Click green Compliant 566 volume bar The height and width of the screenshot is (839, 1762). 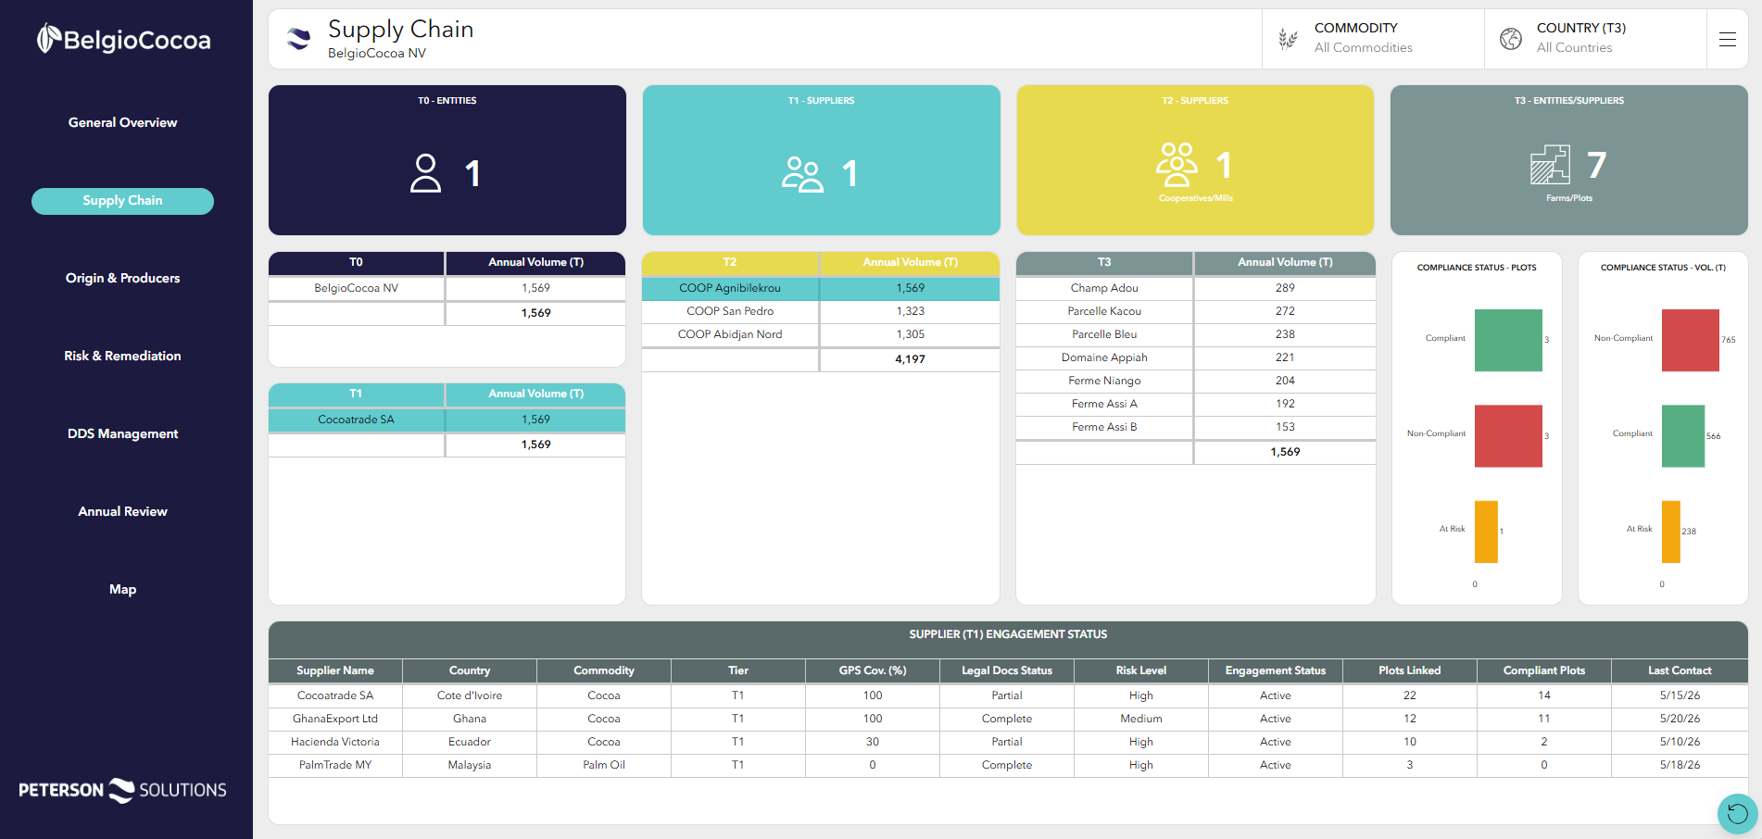(1683, 435)
